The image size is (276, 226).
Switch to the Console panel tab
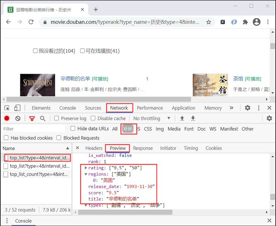point(68,108)
